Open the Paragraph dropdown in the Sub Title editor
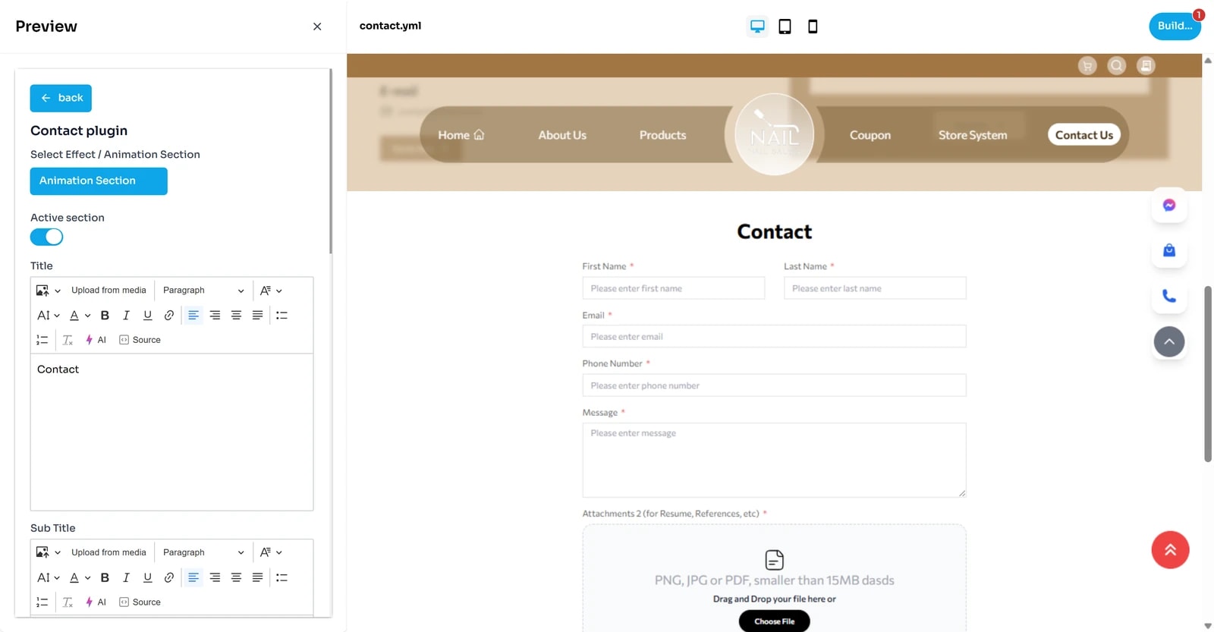This screenshot has height=632, width=1214. pos(203,552)
